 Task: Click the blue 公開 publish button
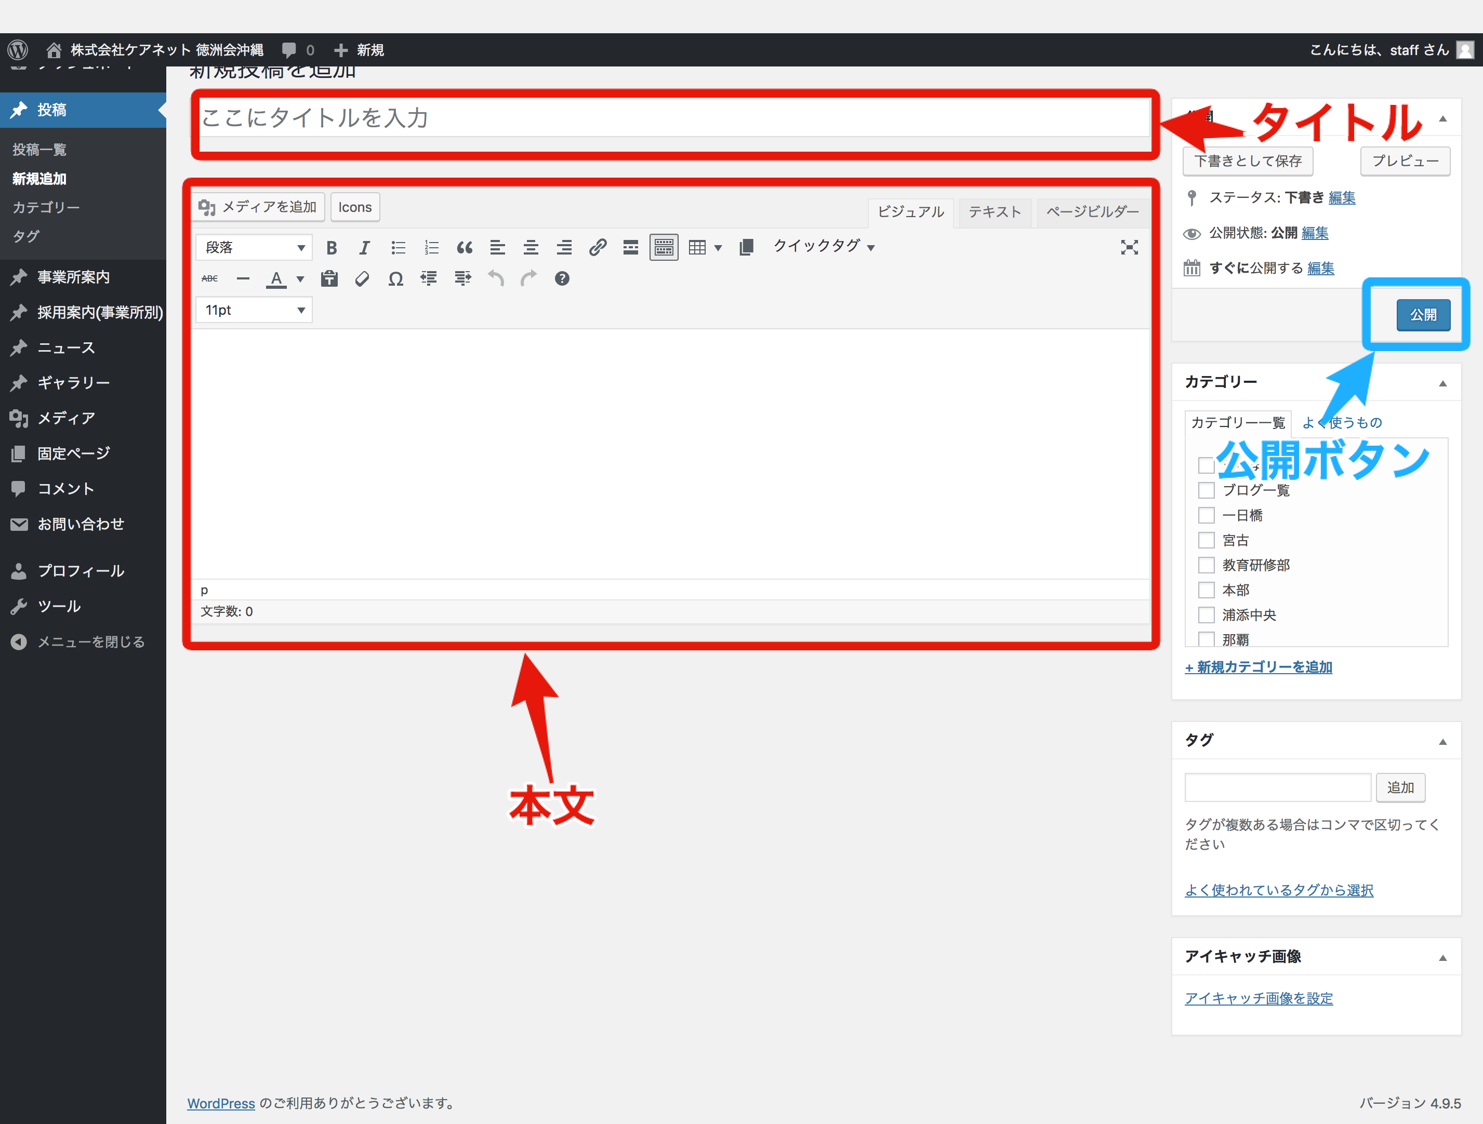tap(1423, 315)
